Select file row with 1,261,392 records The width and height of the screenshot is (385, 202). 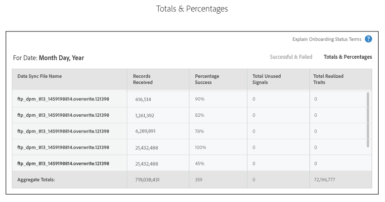(63, 115)
